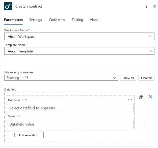This screenshot has width=158, height=148.
Task: Click the Clear all button
Action: (146, 78)
